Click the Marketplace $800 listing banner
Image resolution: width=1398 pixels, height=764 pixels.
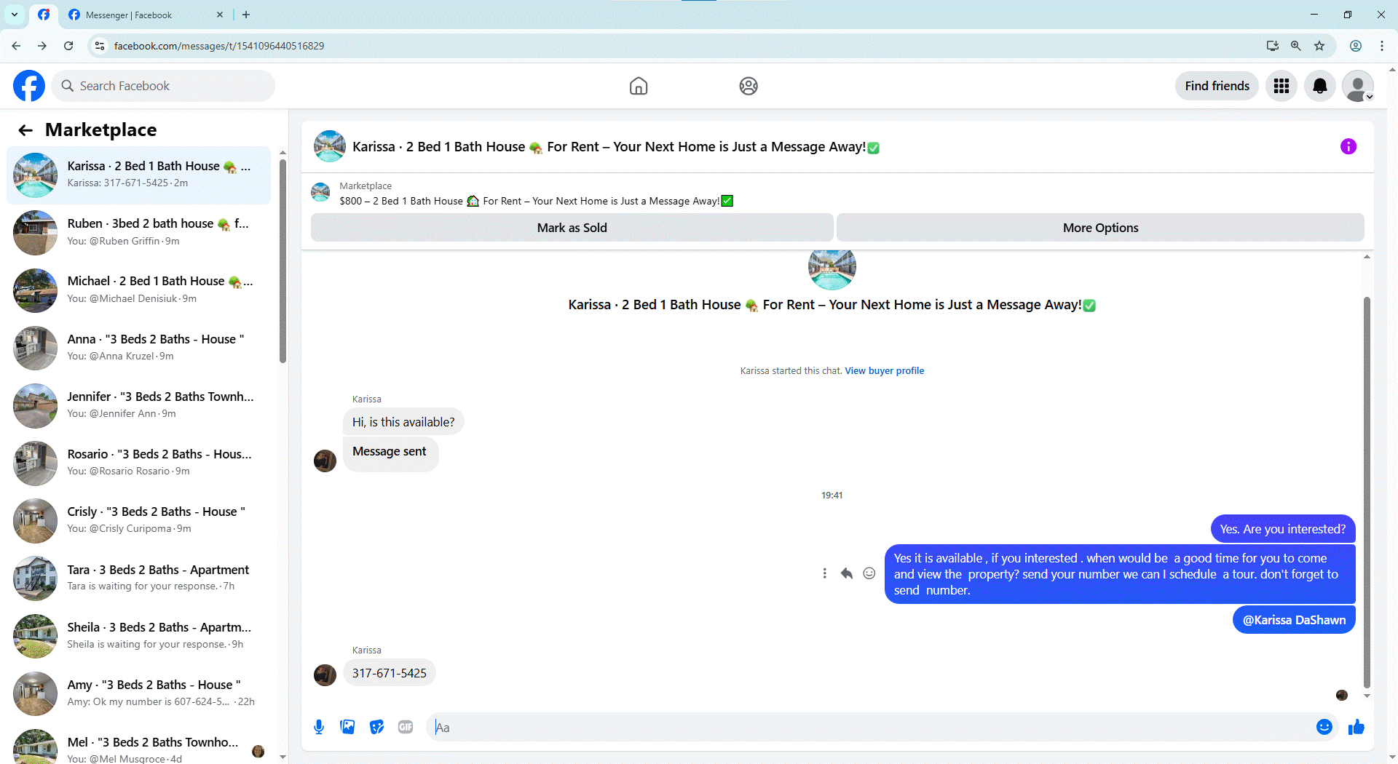point(536,194)
